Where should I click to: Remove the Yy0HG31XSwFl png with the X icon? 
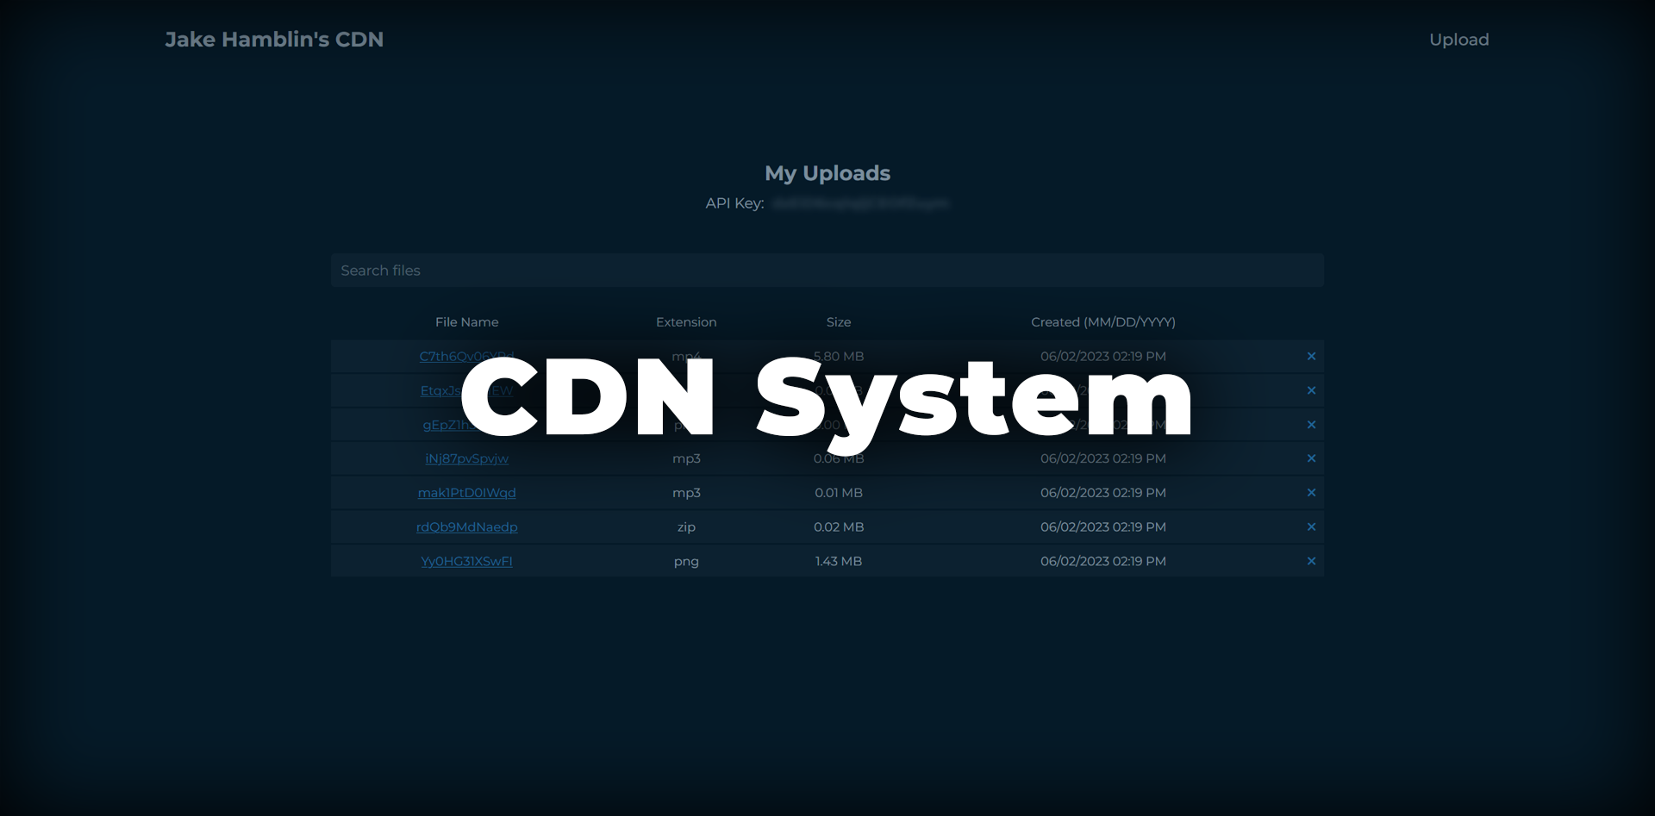(1311, 561)
